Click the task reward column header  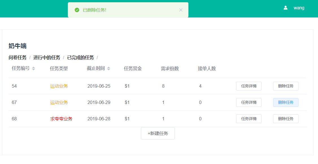point(132,68)
